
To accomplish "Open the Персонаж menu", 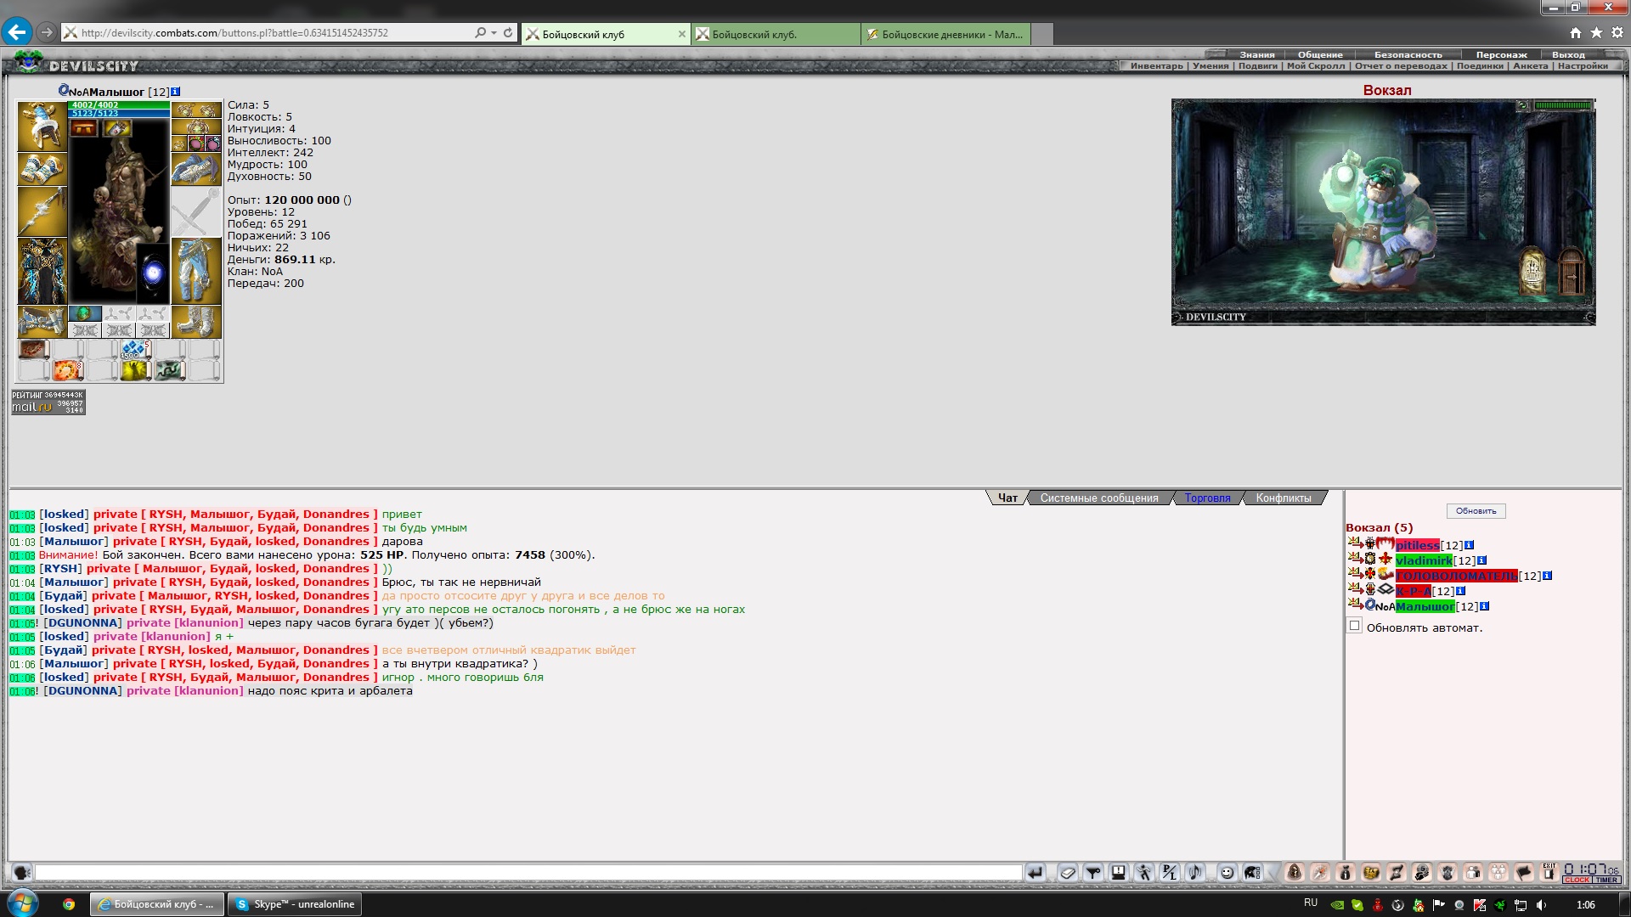I will click(x=1501, y=55).
